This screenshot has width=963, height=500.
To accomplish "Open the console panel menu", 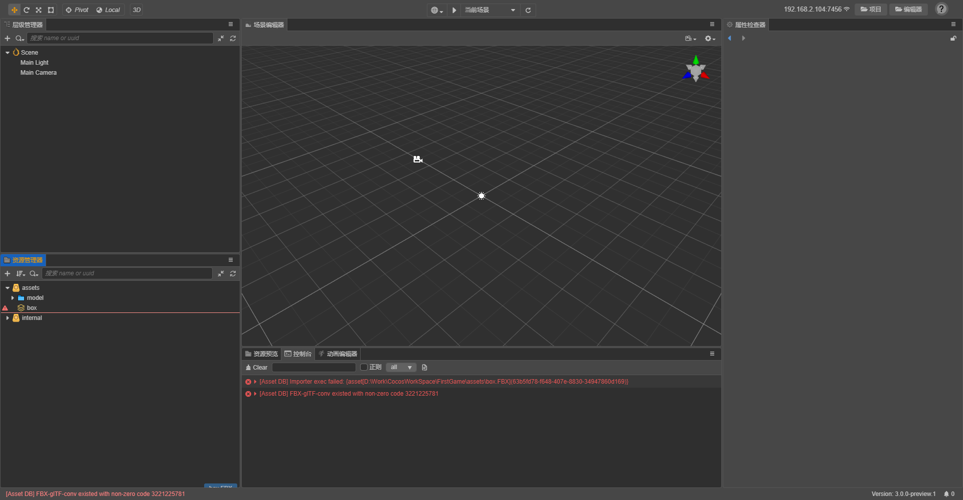I will 712,354.
